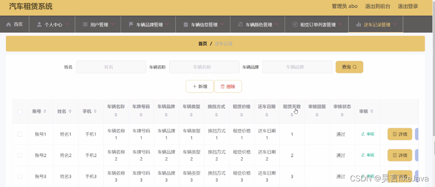Sort by 还车日期 column arrows
This screenshot has height=187, width=435.
click(267, 115)
